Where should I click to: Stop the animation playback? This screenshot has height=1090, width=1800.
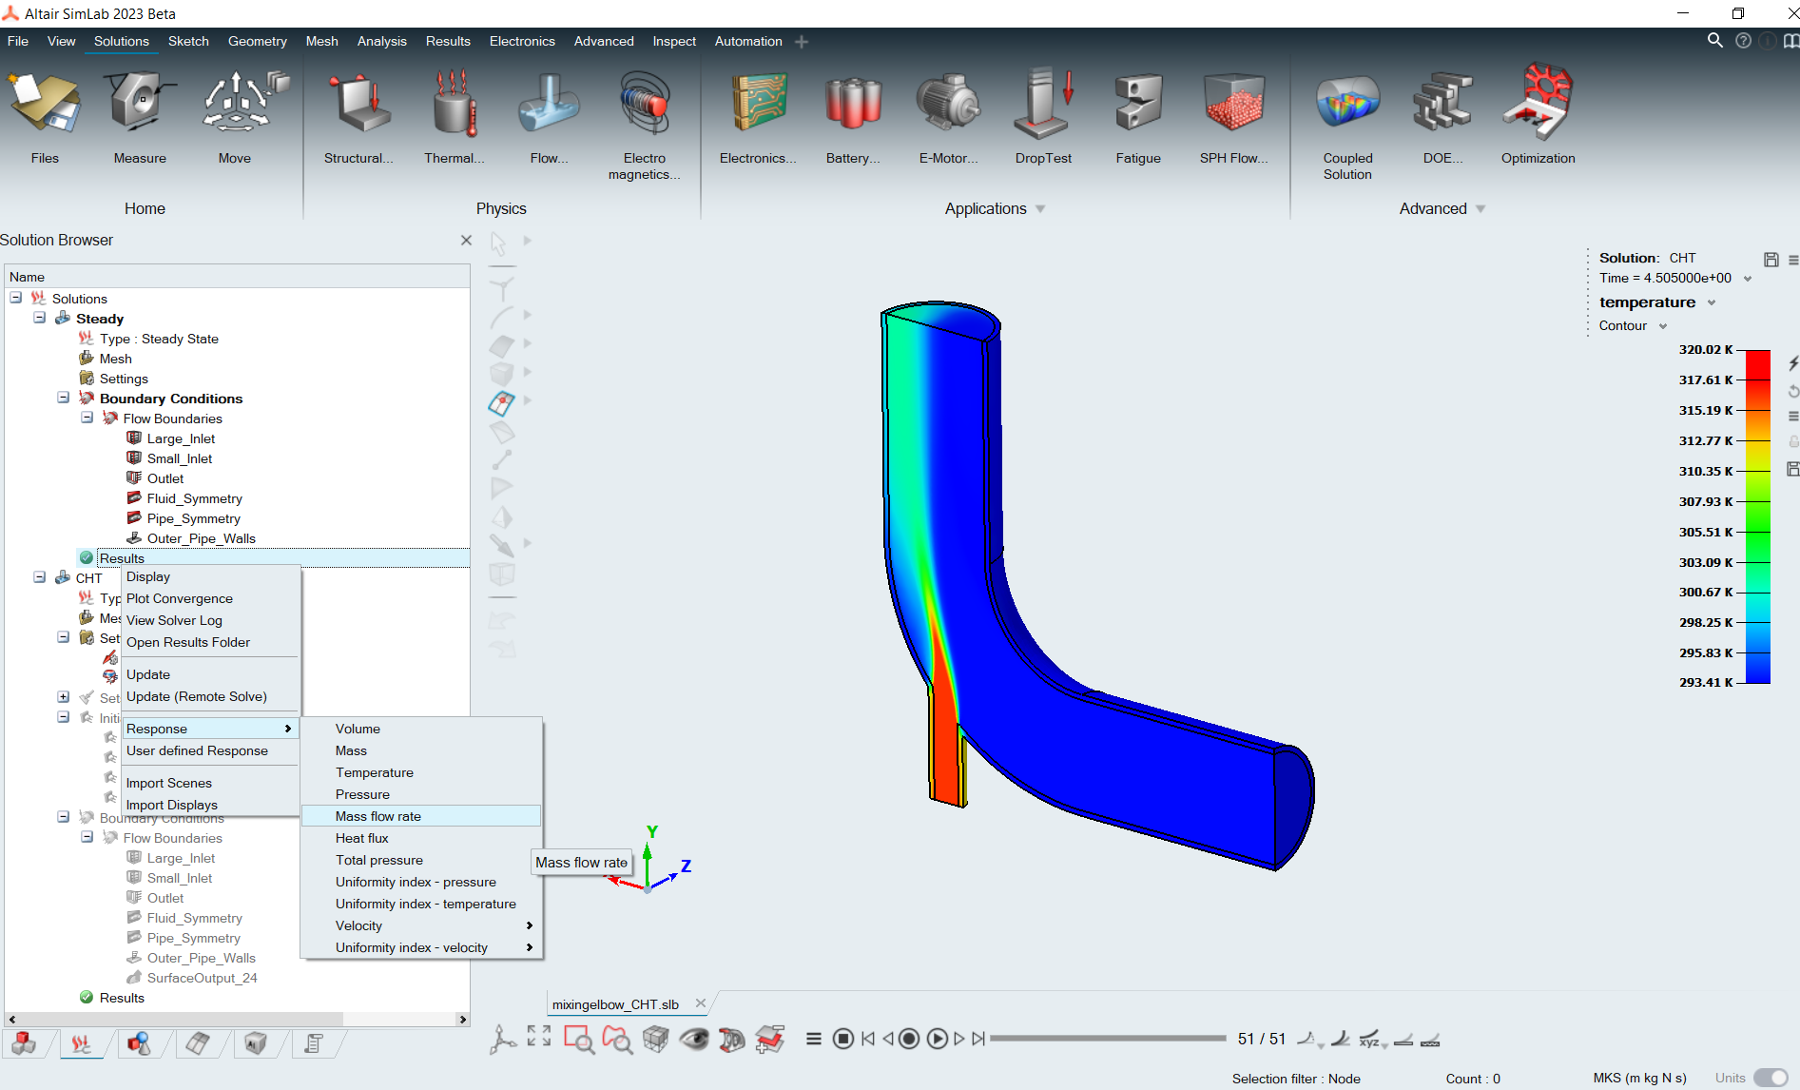pyautogui.click(x=842, y=1039)
